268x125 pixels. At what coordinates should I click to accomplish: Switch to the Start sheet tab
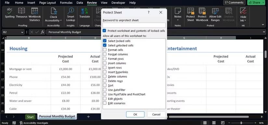(x=30, y=117)
